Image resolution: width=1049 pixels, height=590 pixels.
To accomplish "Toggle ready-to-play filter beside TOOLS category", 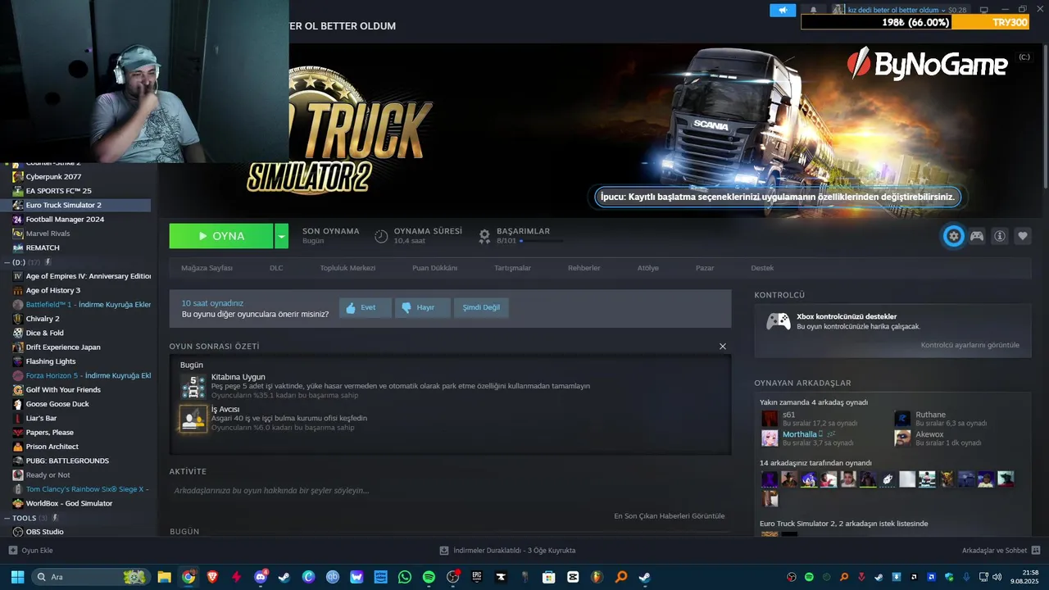I will (x=56, y=518).
